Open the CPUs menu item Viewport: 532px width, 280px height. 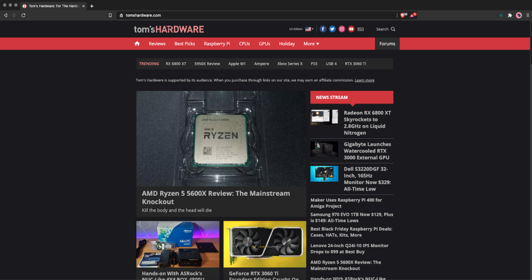[x=244, y=44]
